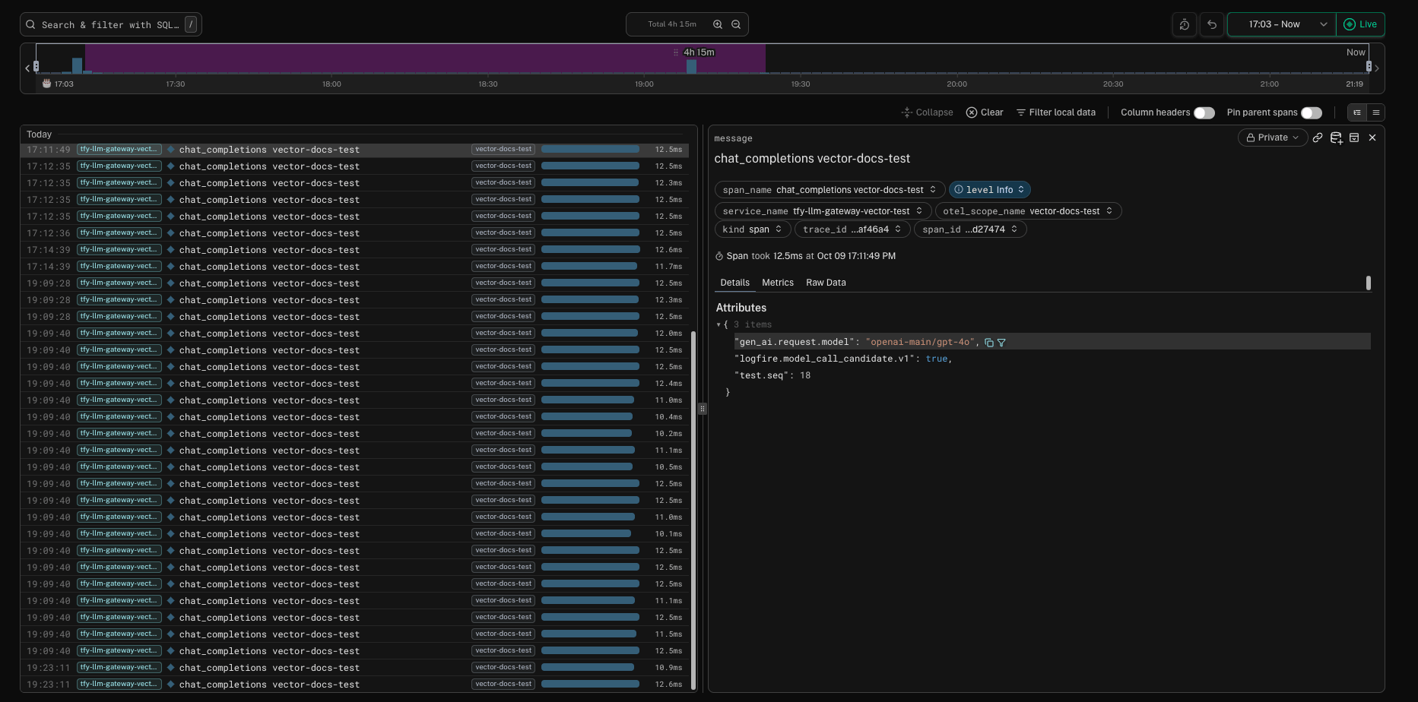The height and width of the screenshot is (702, 1418).
Task: Click the search magnifier icon in SQL bar
Action: tap(30, 24)
